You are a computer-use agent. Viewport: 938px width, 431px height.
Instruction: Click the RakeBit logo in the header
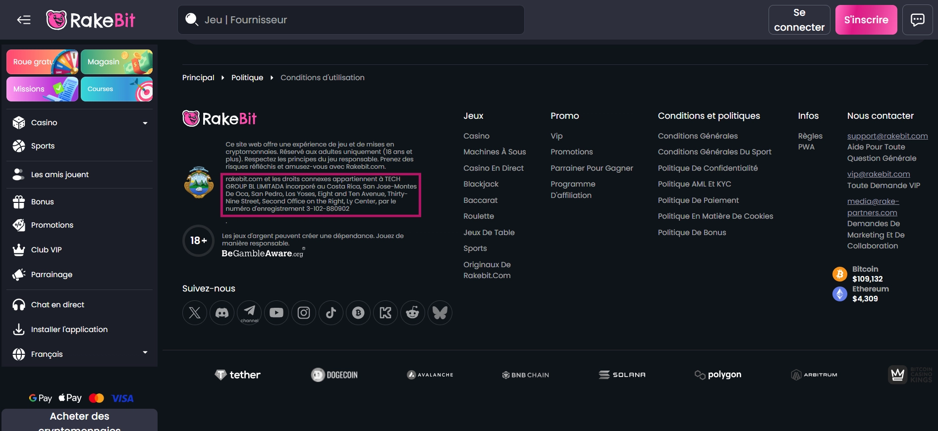[x=91, y=20]
